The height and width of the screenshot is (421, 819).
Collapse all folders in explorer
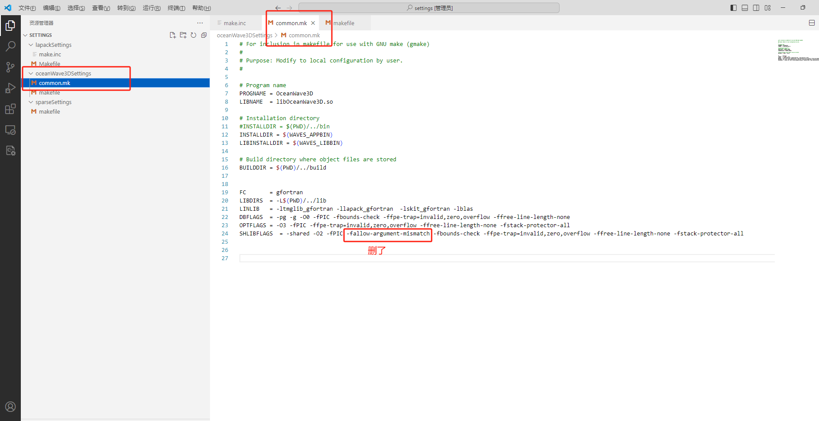point(204,35)
